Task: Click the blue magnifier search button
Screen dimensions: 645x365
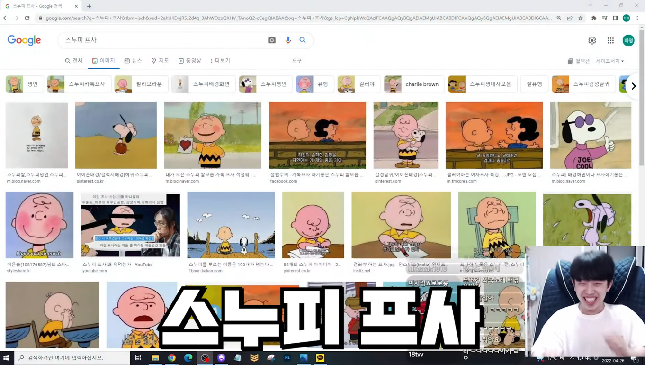Action: tap(303, 40)
